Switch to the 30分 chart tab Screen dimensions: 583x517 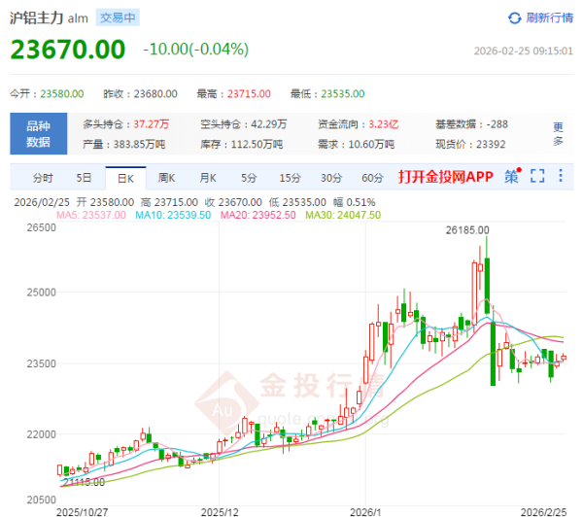(x=331, y=178)
